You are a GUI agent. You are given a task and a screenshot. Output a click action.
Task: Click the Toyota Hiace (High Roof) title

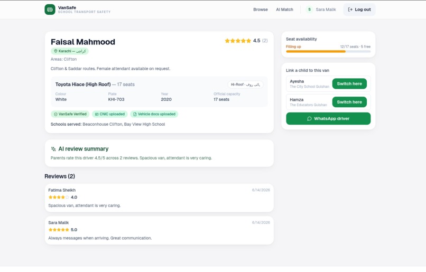coord(83,85)
